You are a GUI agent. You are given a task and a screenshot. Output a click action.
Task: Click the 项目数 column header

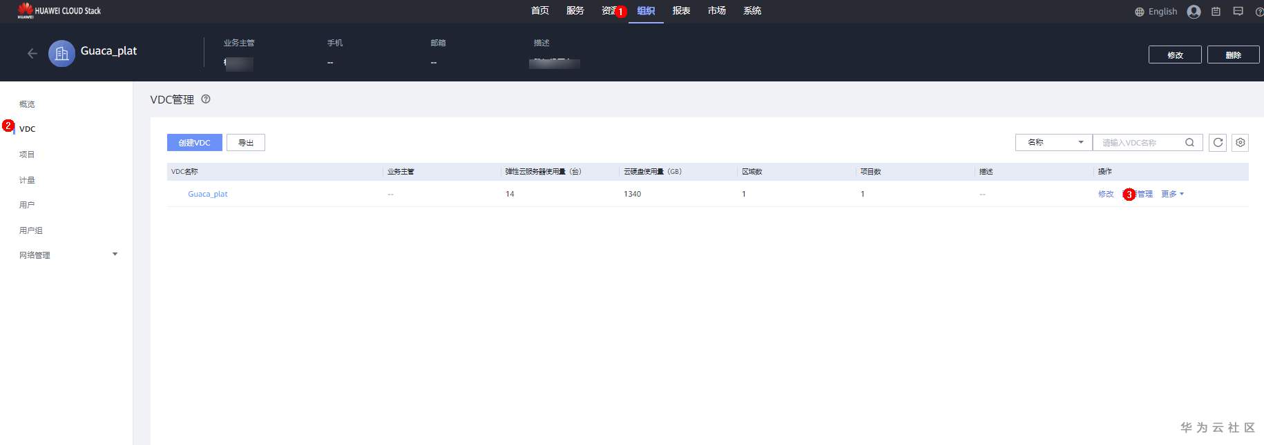coord(870,172)
